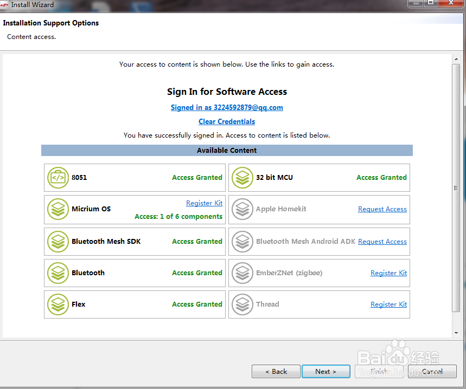Click Register Kit for EmberZNet (zigbee)
The width and height of the screenshot is (466, 389).
(x=388, y=273)
